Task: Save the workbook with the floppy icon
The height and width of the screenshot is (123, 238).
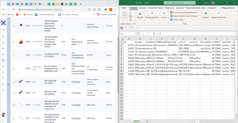Action: 121,28
